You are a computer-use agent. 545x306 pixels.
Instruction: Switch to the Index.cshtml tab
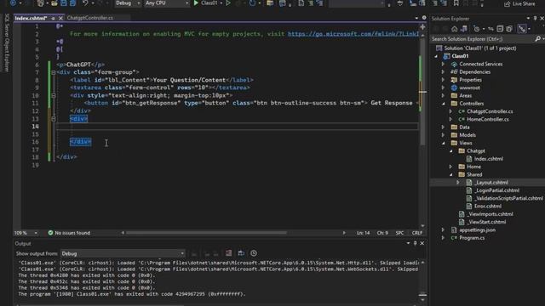[31, 18]
